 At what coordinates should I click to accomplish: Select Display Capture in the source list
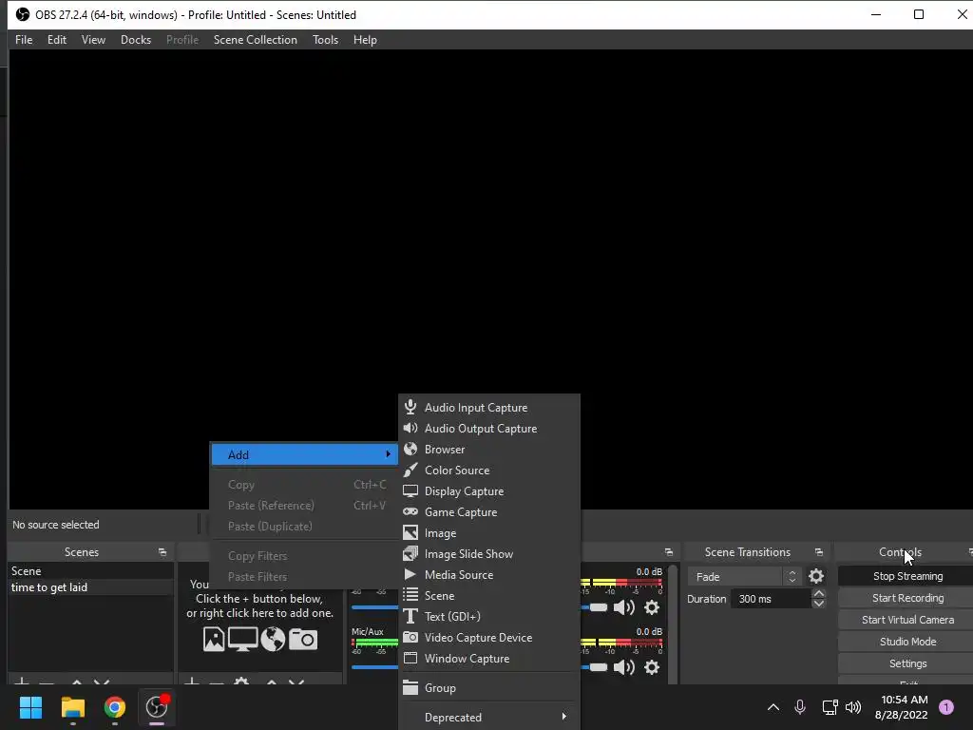point(489,491)
